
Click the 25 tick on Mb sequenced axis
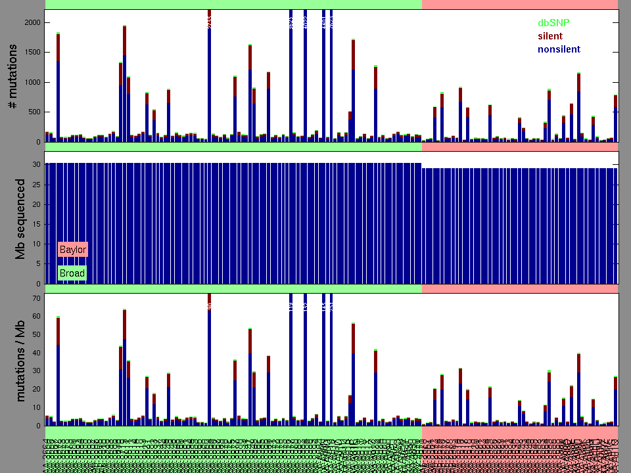click(36, 185)
